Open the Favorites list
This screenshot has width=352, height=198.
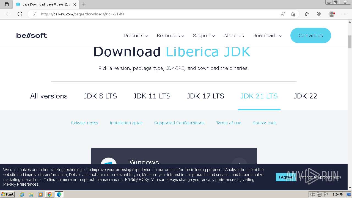[307, 14]
